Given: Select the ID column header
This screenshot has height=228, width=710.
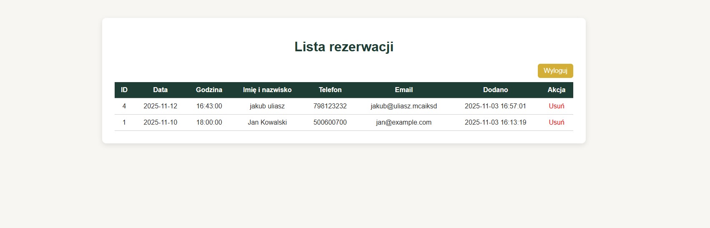Looking at the screenshot, I should [x=124, y=90].
